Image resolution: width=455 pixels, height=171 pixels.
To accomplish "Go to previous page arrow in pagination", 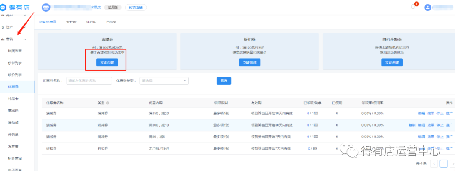I will (x=434, y=163).
